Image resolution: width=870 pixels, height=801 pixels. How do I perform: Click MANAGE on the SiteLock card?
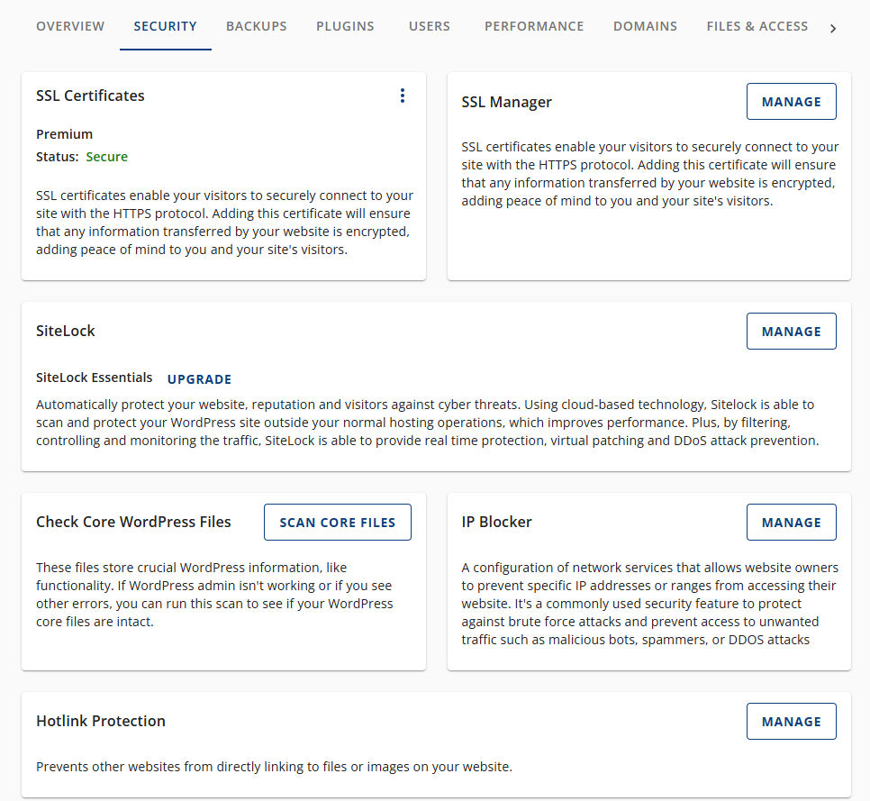click(x=791, y=331)
